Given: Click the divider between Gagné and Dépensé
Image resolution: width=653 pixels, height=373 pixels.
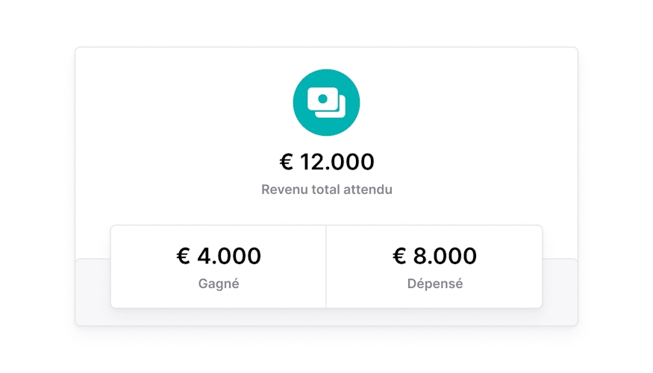Looking at the screenshot, I should [326, 266].
